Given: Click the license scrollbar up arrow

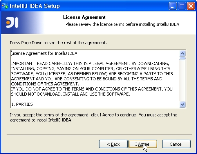Looking at the screenshot, I should pos(182,53).
